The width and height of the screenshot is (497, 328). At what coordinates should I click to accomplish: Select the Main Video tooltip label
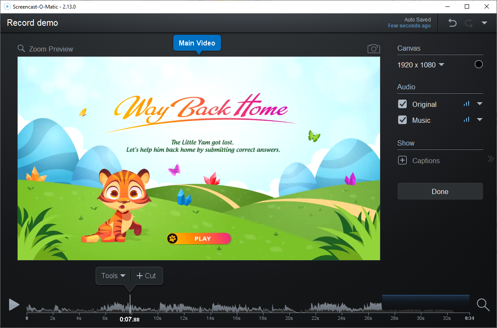coord(197,43)
